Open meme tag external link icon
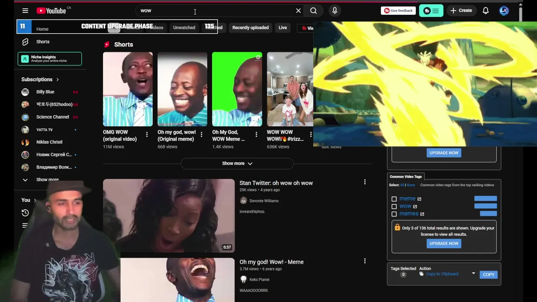The image size is (537, 302). tap(419, 199)
